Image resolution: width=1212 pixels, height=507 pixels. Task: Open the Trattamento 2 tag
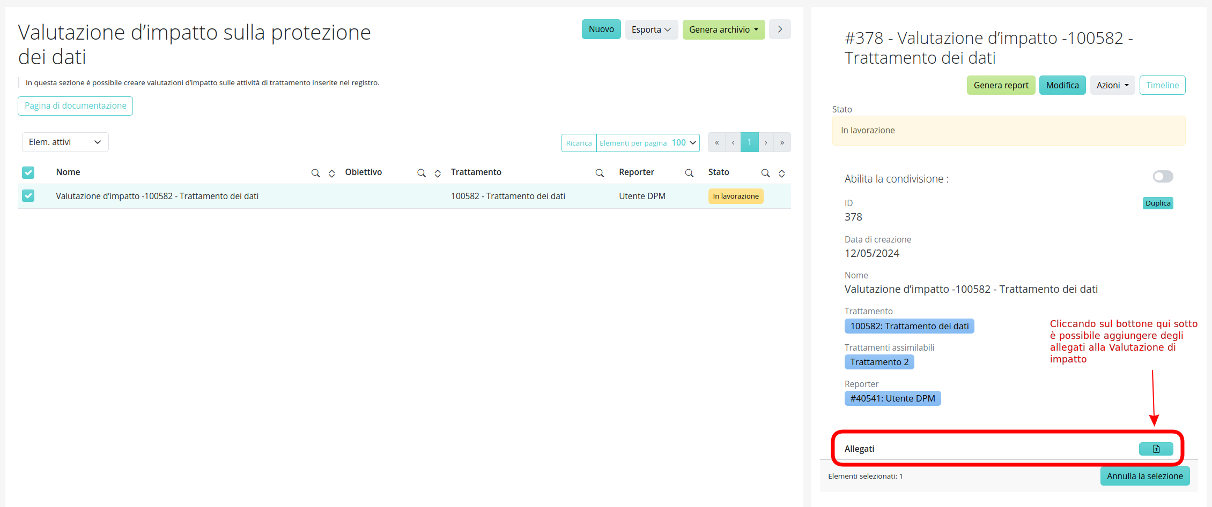point(879,362)
